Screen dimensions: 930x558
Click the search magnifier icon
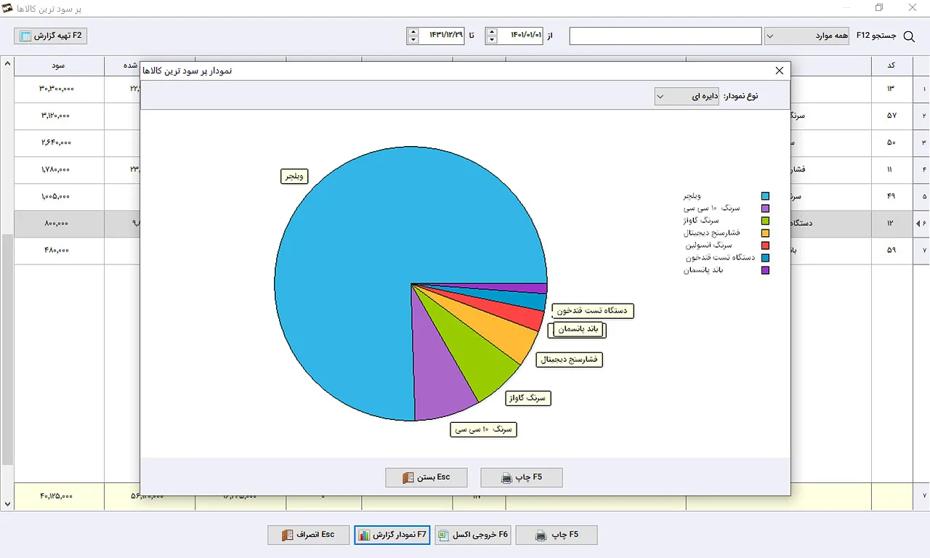point(909,36)
